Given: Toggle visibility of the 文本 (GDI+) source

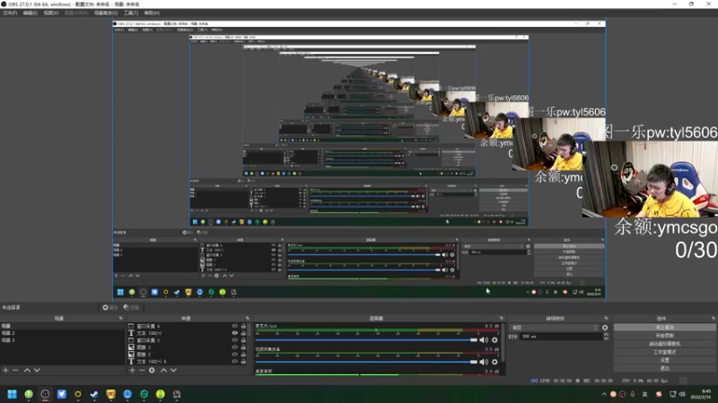Looking at the screenshot, I should pyautogui.click(x=235, y=333).
